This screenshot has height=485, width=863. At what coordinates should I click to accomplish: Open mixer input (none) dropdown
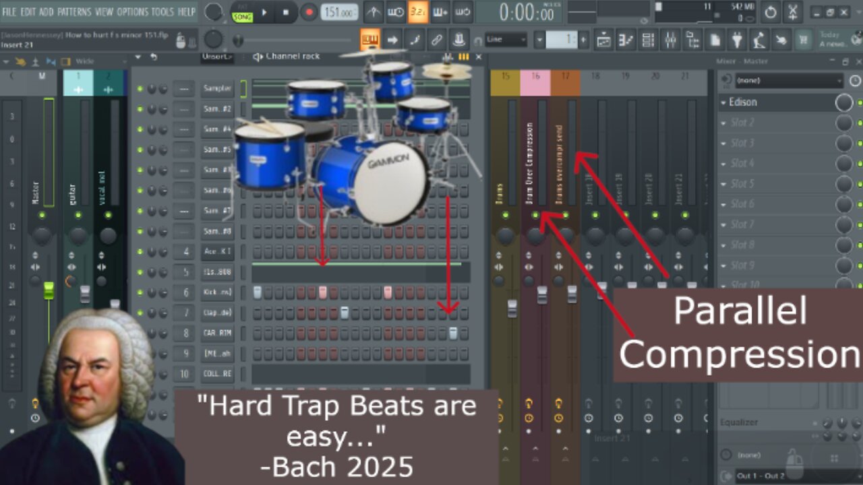788,81
